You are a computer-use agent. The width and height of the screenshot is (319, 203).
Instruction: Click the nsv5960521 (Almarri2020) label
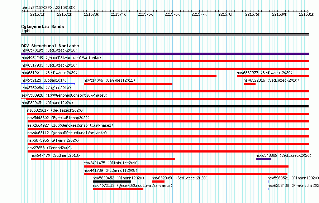[x=293, y=178]
